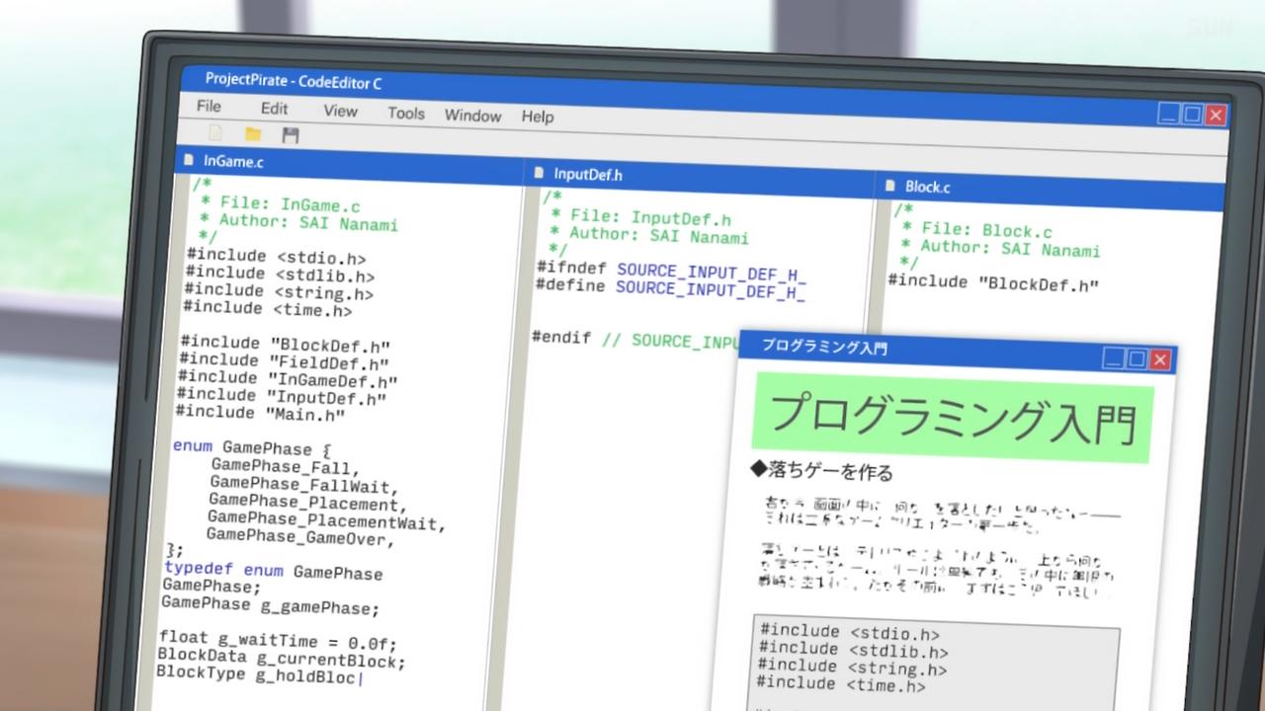Open the Help menu
The height and width of the screenshot is (711, 1265).
[x=538, y=117]
